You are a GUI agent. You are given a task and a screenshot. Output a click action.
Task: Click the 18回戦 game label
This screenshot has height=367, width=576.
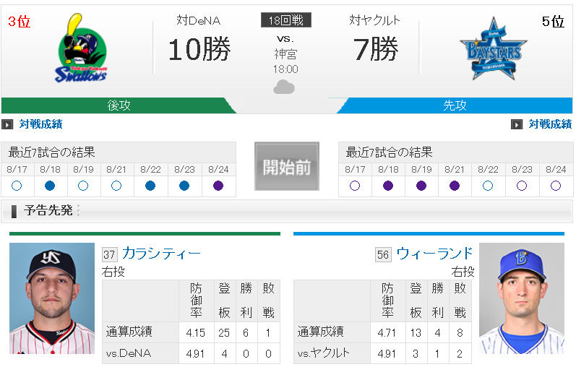click(x=285, y=20)
